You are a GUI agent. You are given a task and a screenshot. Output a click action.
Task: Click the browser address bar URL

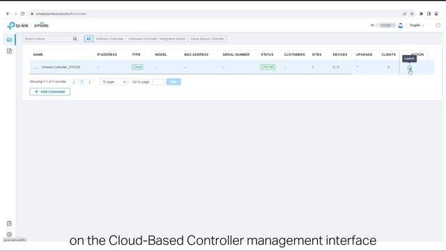(x=61, y=14)
